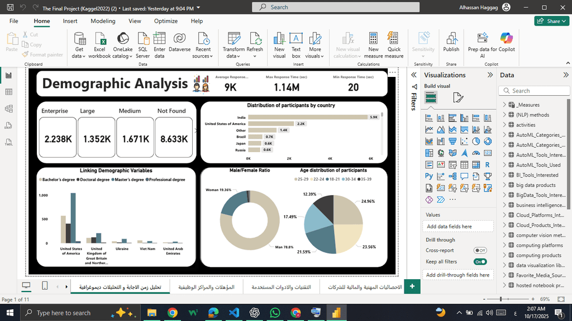Turn off Keep all filters toggle
The width and height of the screenshot is (572, 321).
coord(480,261)
